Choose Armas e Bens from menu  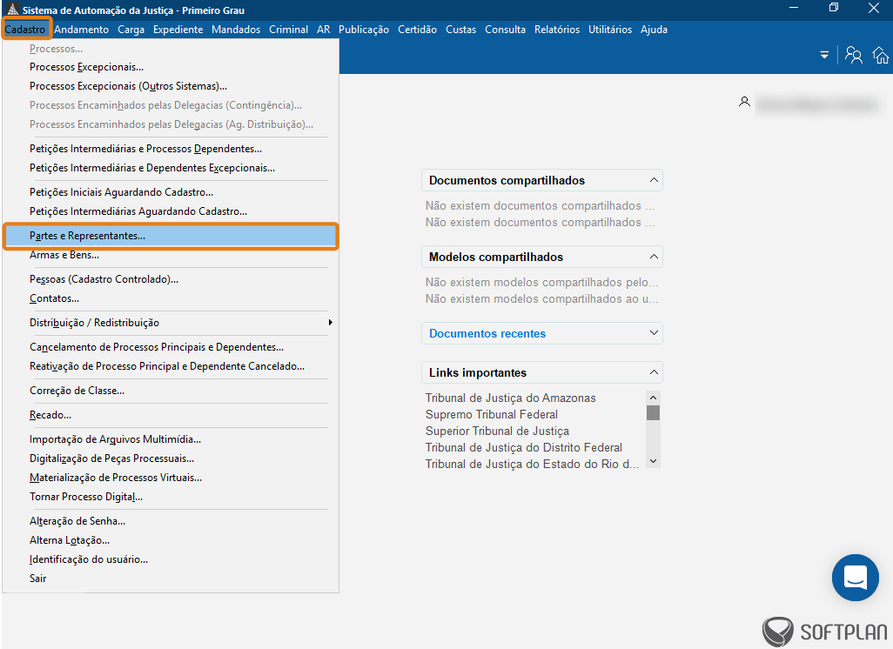(x=64, y=255)
